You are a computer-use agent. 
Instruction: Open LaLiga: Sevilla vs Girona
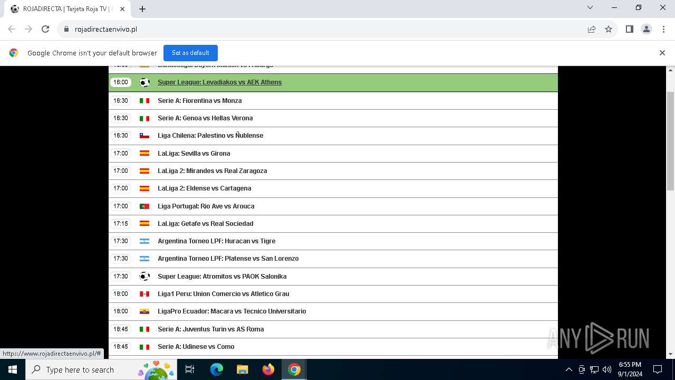(194, 154)
